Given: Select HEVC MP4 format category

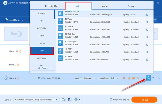Looking at the screenshot, I should pyautogui.click(x=42, y=28).
